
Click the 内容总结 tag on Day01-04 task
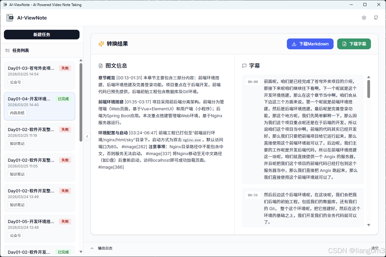(x=17, y=113)
